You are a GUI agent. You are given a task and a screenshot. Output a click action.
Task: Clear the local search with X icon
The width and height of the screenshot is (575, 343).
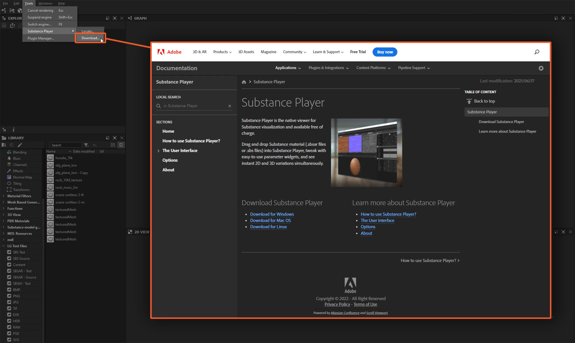coord(230,106)
